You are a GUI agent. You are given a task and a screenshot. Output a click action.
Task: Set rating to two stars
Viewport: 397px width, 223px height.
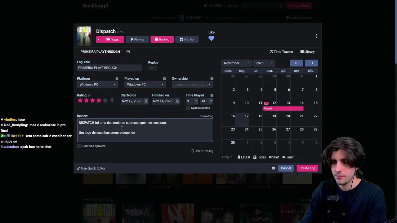pyautogui.click(x=86, y=101)
